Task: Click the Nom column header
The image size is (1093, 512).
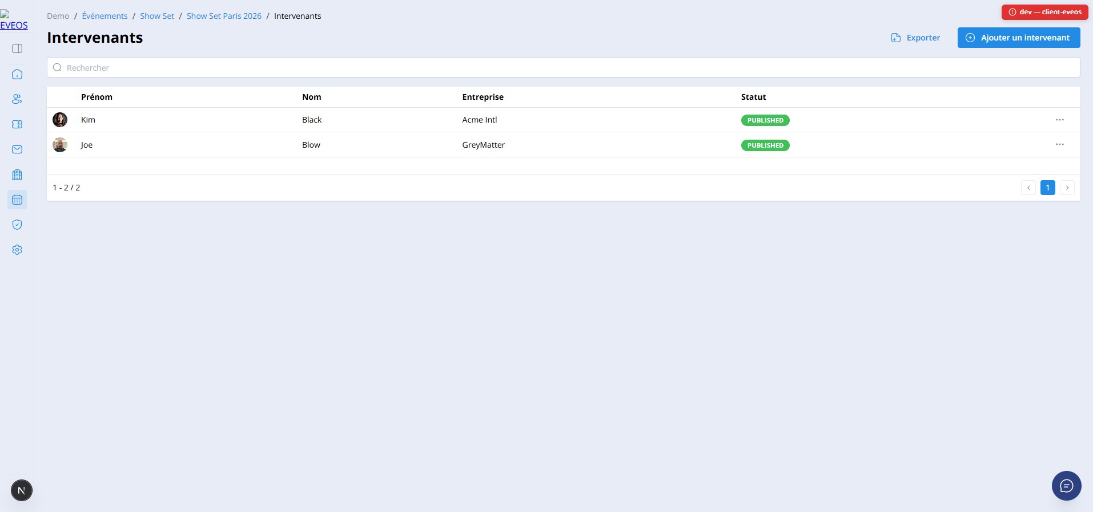Action: 312,97
